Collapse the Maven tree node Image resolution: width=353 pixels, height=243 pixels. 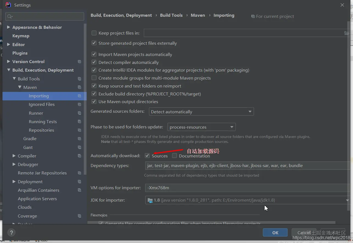pos(19,87)
